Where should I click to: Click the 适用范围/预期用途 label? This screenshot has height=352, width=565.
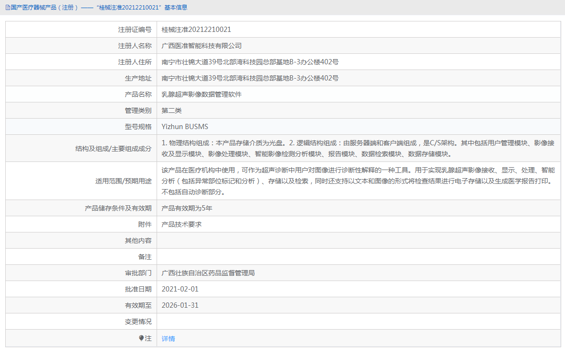[123, 181]
